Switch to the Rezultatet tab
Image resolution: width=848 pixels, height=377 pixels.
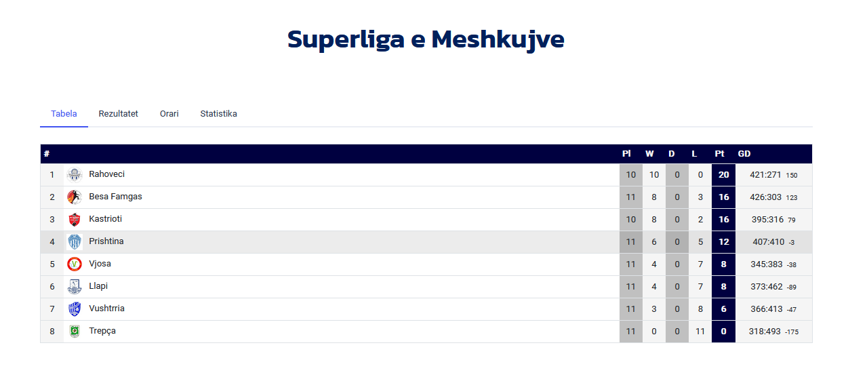click(119, 114)
